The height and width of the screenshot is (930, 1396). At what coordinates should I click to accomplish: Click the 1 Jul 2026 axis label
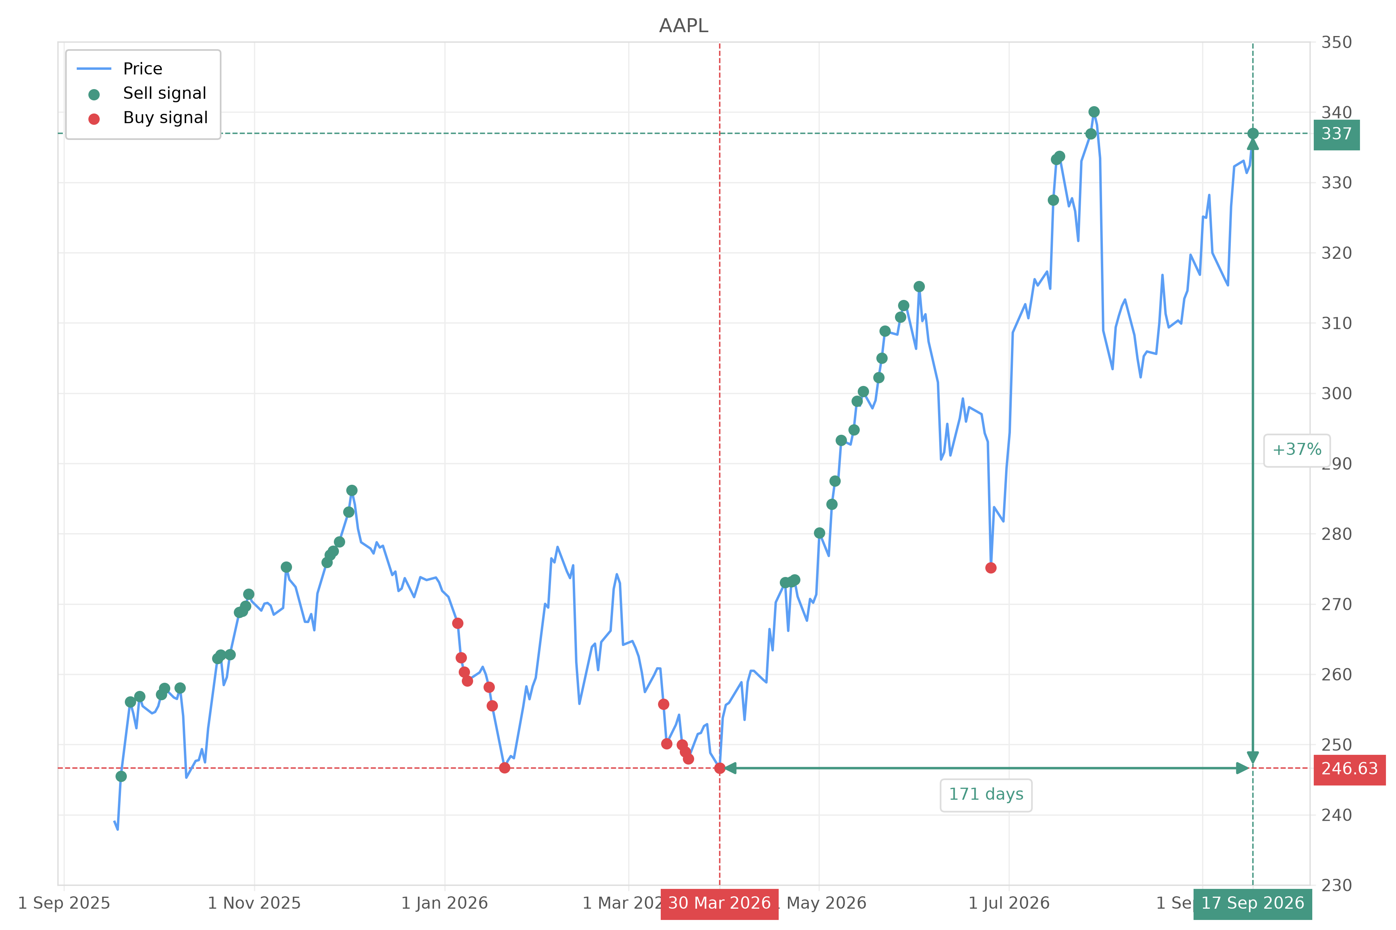[x=1009, y=903]
